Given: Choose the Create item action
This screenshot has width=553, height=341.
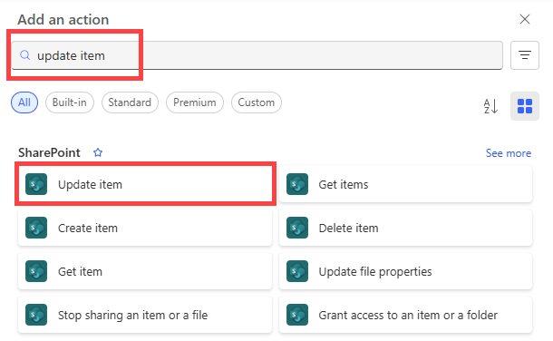Looking at the screenshot, I should (x=145, y=228).
